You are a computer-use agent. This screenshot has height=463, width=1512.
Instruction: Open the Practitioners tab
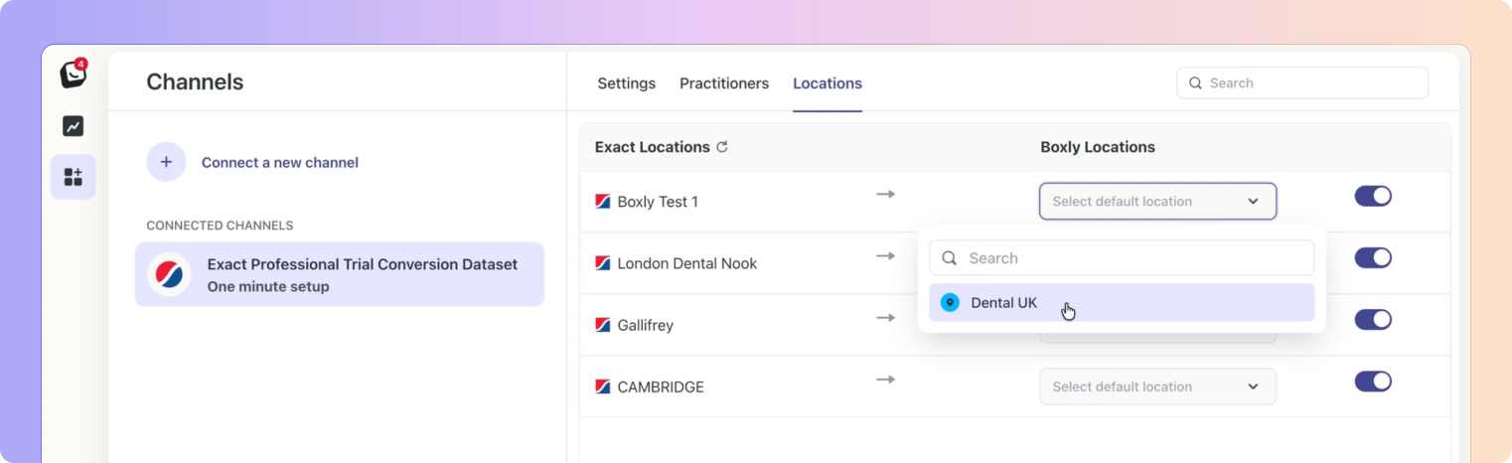coord(724,83)
